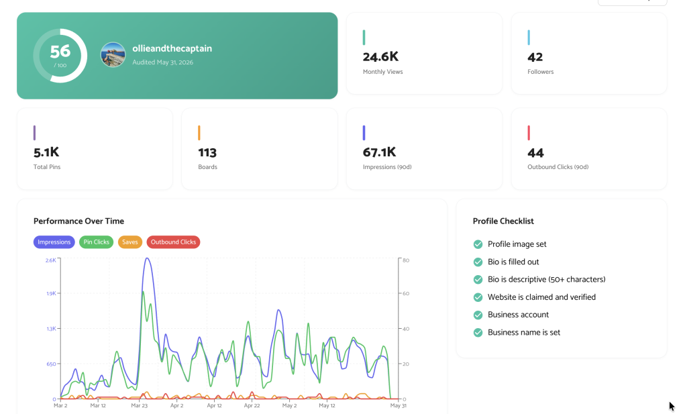Click the May 31 x-axis date label
Image resolution: width=687 pixels, height=414 pixels.
point(399,406)
